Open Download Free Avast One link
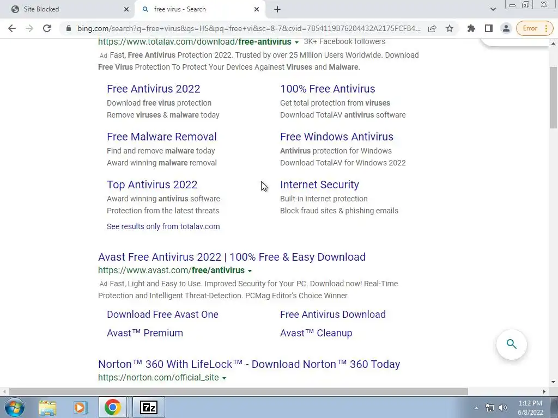 (162, 315)
